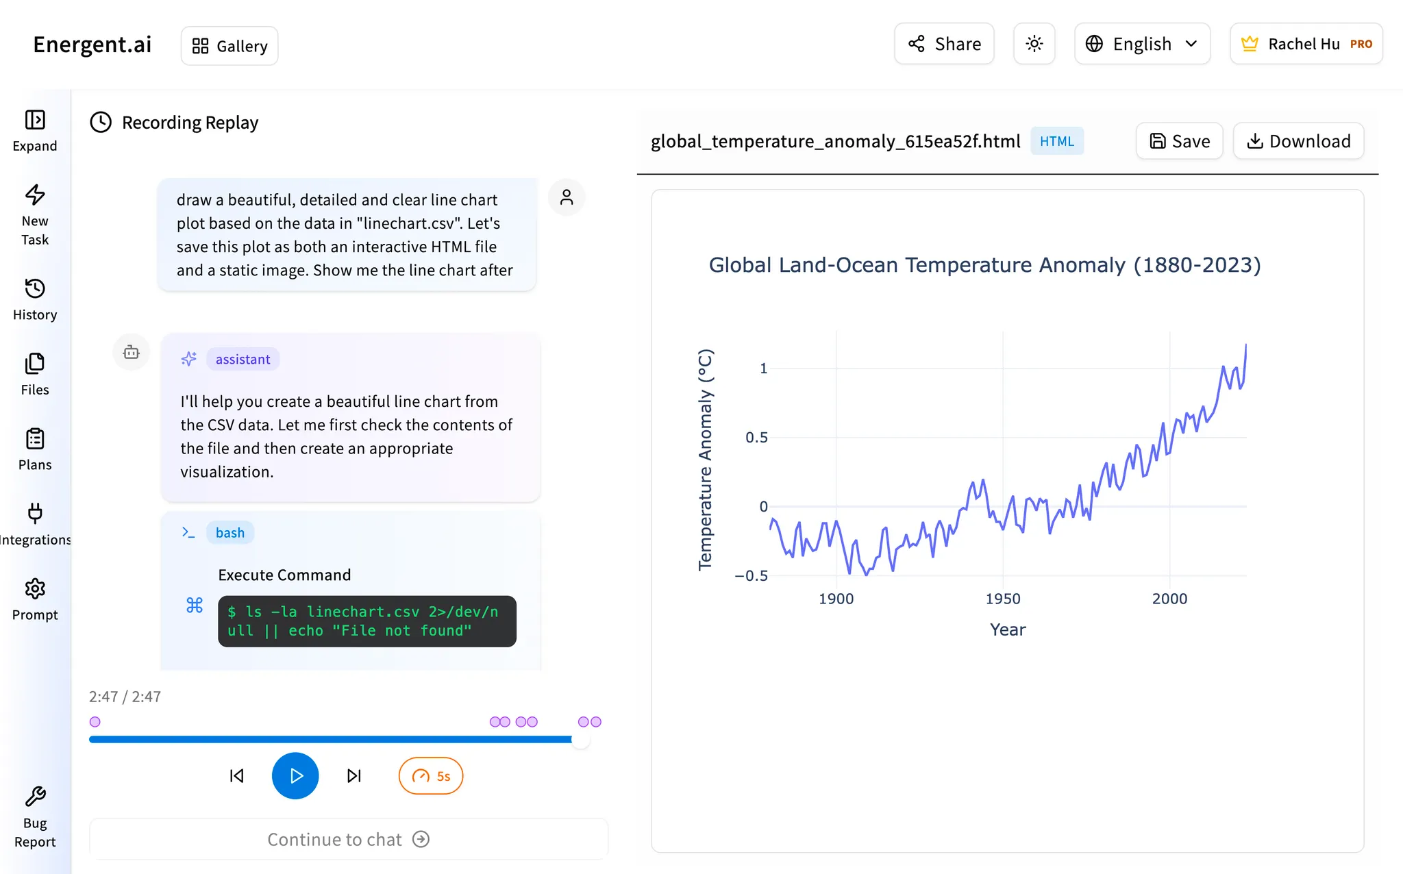Open the English language dropdown
The image size is (1403, 874).
pos(1141,43)
